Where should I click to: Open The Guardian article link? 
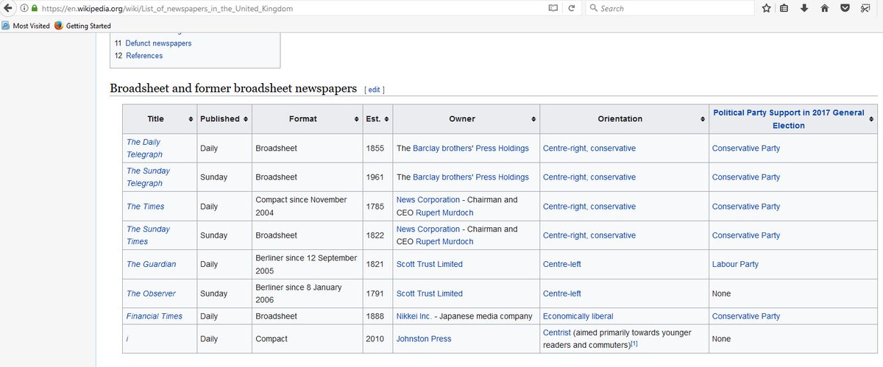pos(152,264)
